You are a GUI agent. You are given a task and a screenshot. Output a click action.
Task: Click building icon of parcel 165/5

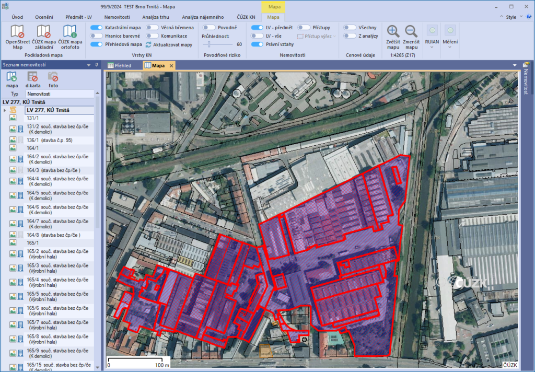20,297
